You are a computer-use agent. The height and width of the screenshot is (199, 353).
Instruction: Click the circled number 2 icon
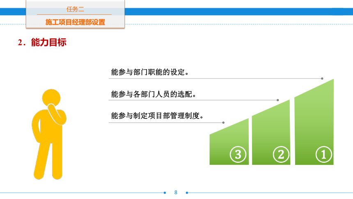[x=281, y=154]
